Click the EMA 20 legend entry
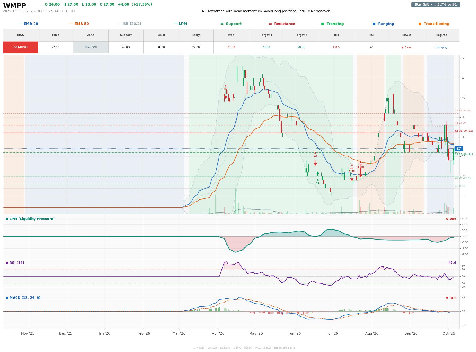 click(x=28, y=24)
